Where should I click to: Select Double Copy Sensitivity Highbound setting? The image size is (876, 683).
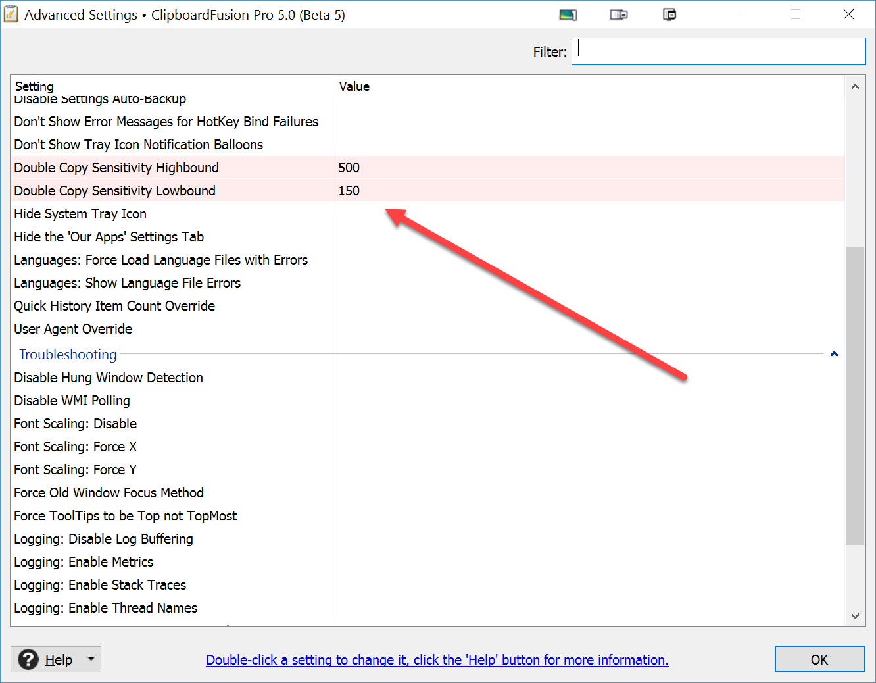pos(116,168)
